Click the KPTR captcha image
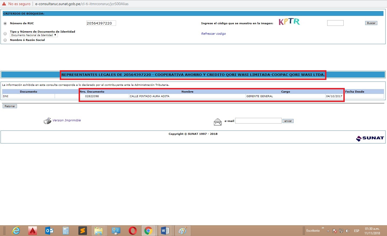The image size is (387, 236). click(289, 22)
